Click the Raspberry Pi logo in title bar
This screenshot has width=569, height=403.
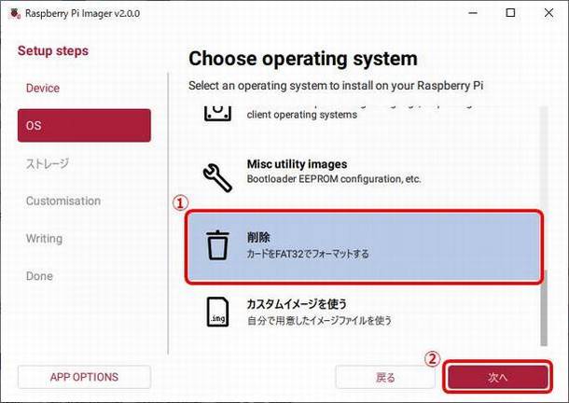tap(11, 13)
